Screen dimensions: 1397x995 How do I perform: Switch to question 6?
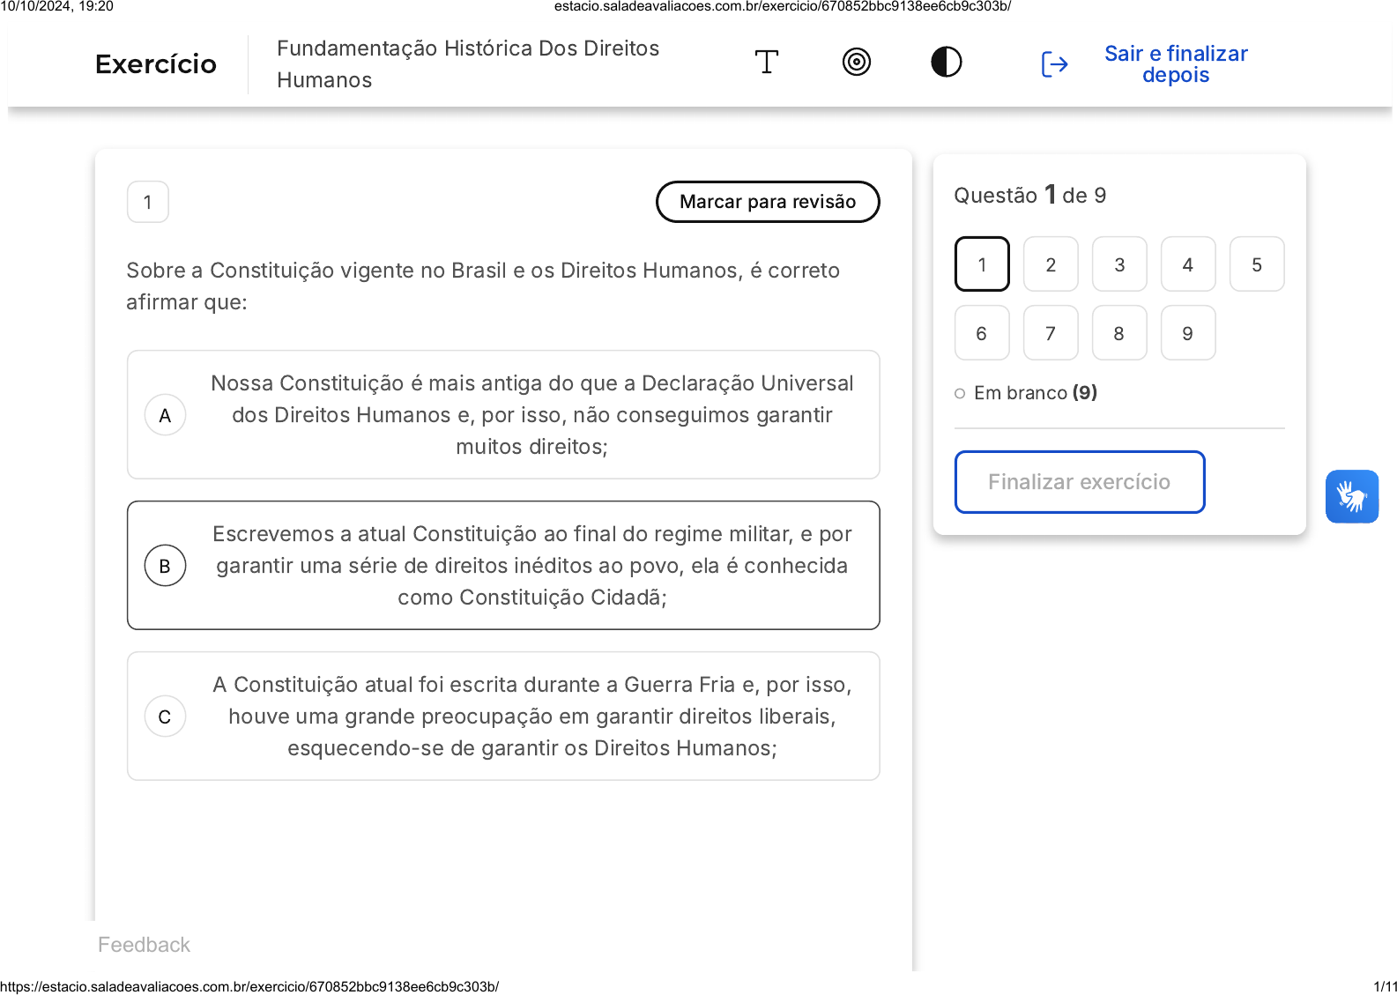pos(981,333)
